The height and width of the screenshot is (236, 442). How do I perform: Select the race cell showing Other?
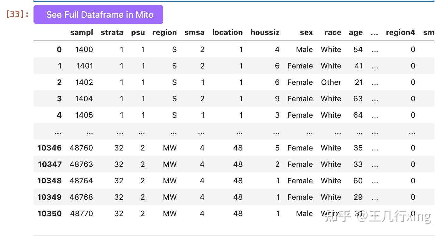pyautogui.click(x=331, y=82)
